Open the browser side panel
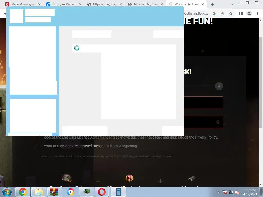Image resolution: width=263 pixels, height=197 pixels. pyautogui.click(x=241, y=13)
